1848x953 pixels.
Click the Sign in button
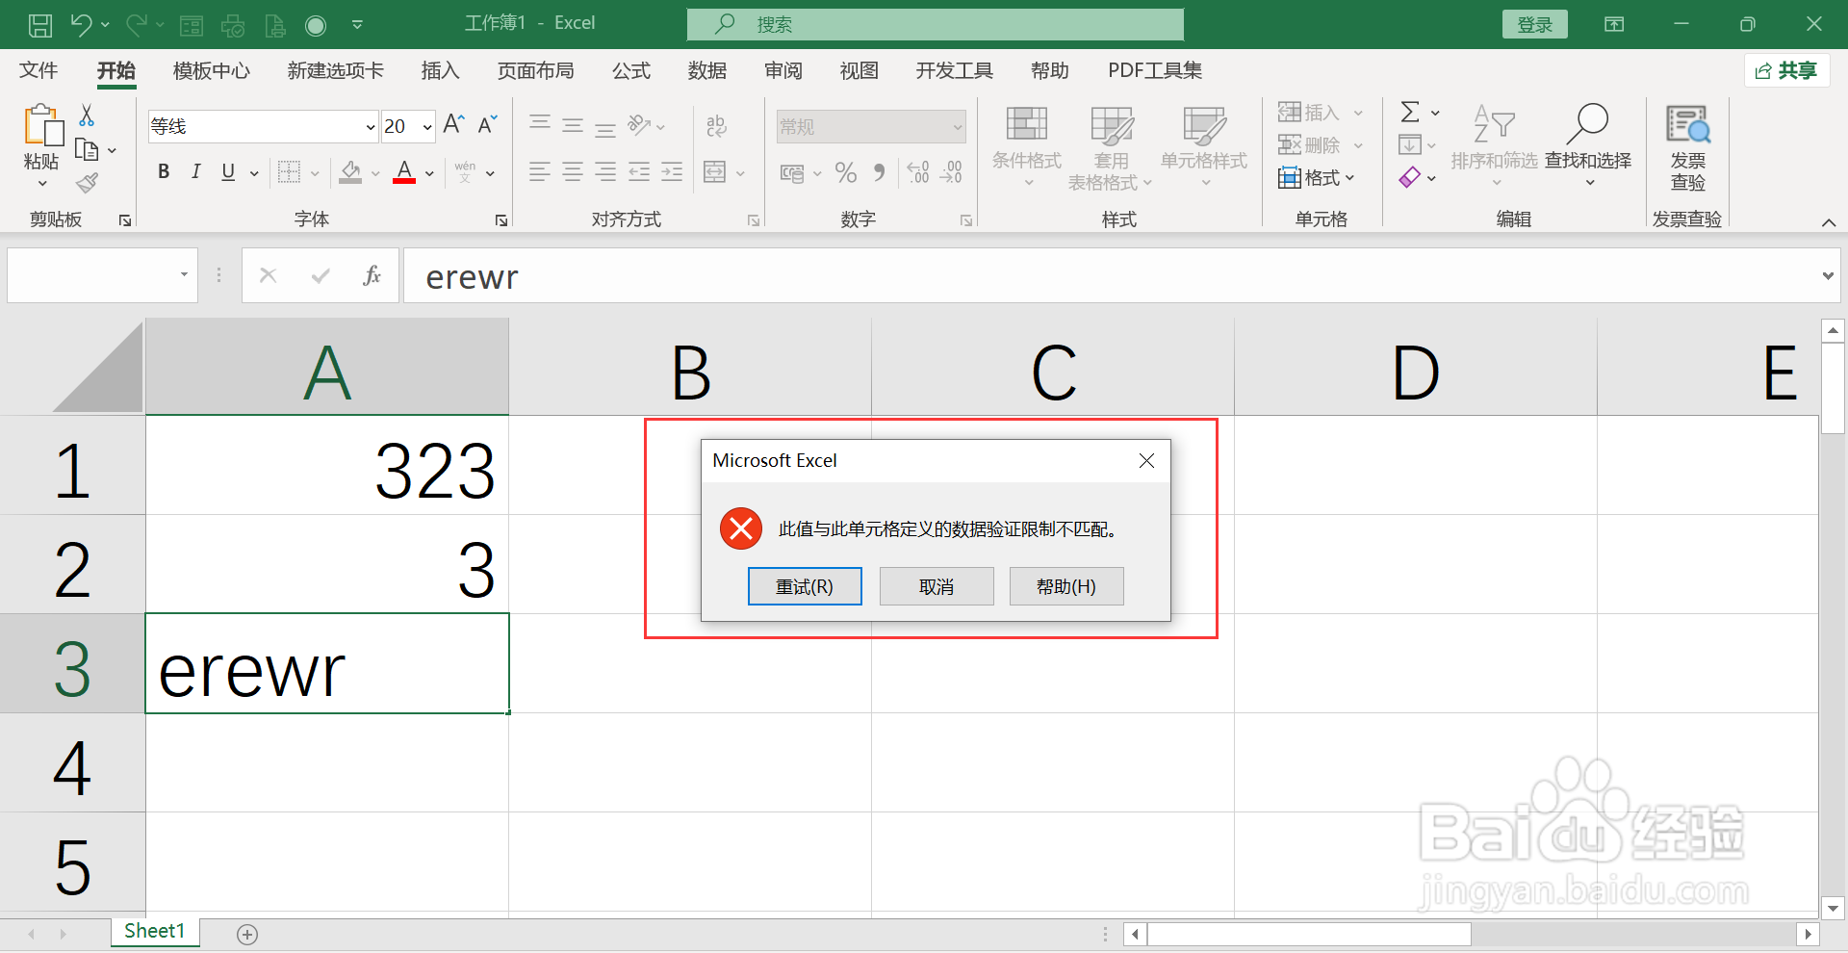point(1534,25)
